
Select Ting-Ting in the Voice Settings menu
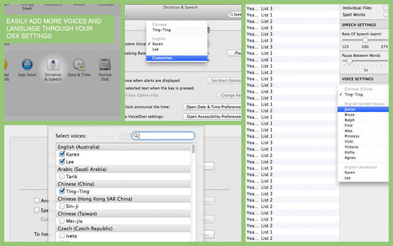363,94
